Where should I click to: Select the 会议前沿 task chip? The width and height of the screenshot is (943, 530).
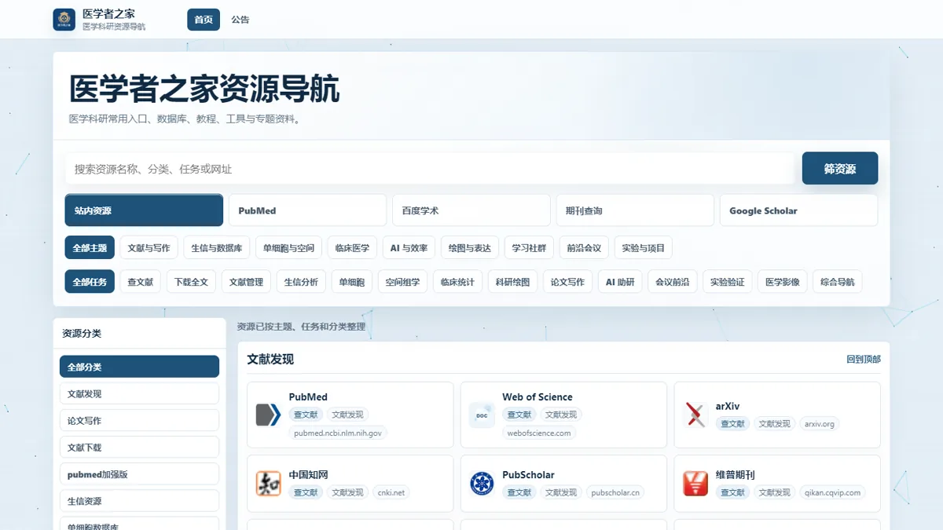point(672,282)
